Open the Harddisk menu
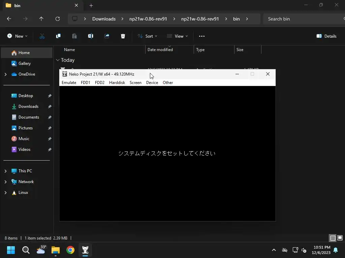Screen dimensions: 345x258 tap(117, 83)
